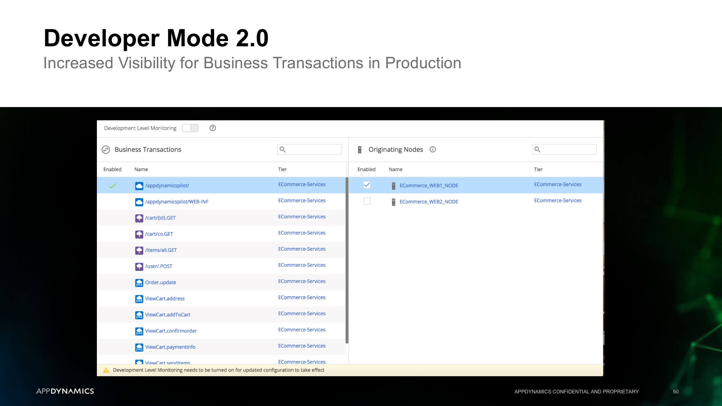Open the /user/.POST transaction
722x406 pixels.
click(159, 266)
